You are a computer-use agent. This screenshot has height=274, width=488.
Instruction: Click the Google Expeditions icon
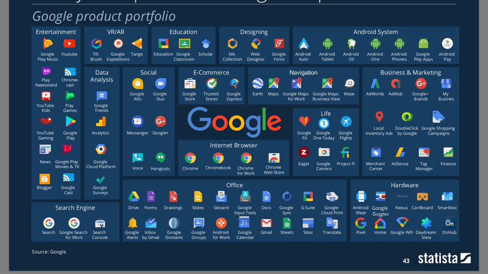118,44
